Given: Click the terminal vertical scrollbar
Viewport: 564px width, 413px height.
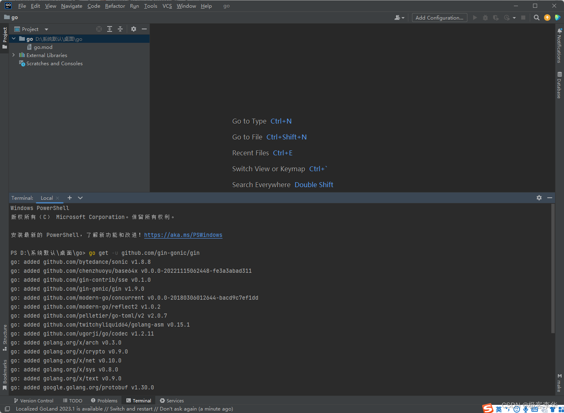Looking at the screenshot, I should coord(553,269).
